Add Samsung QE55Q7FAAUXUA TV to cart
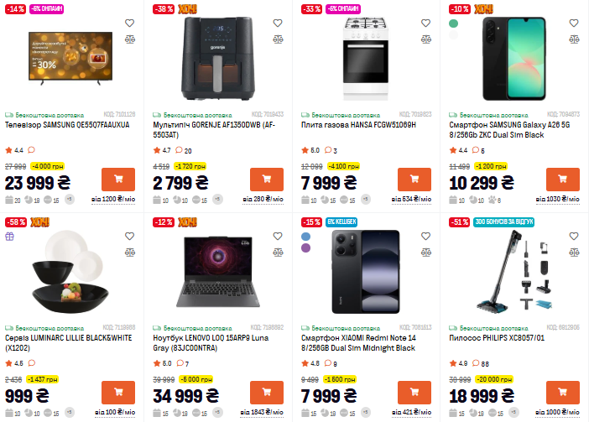The height and width of the screenshot is (422, 589). (117, 180)
